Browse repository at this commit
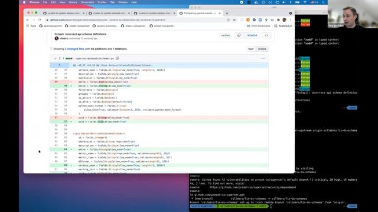Image resolution: width=378 pixels, height=212 pixels. 266,35
